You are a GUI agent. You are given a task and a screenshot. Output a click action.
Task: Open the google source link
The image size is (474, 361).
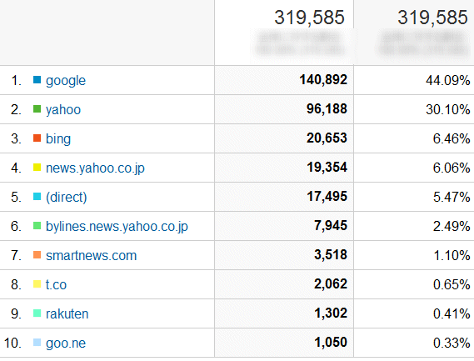click(66, 81)
